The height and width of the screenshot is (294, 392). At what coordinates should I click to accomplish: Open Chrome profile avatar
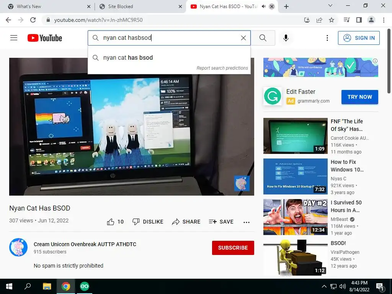click(x=371, y=20)
